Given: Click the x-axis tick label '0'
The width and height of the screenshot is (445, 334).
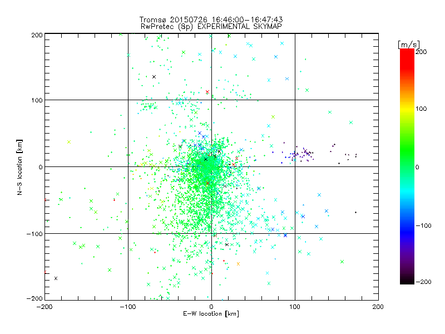Looking at the screenshot, I should (x=211, y=307).
